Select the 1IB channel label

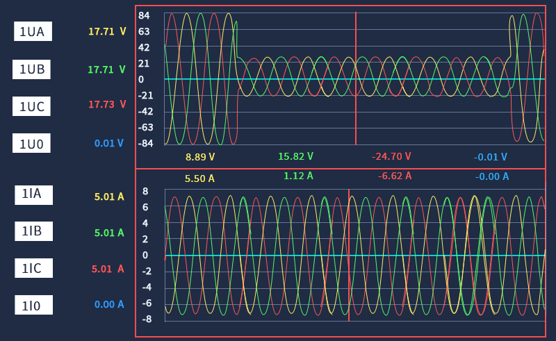pos(33,231)
